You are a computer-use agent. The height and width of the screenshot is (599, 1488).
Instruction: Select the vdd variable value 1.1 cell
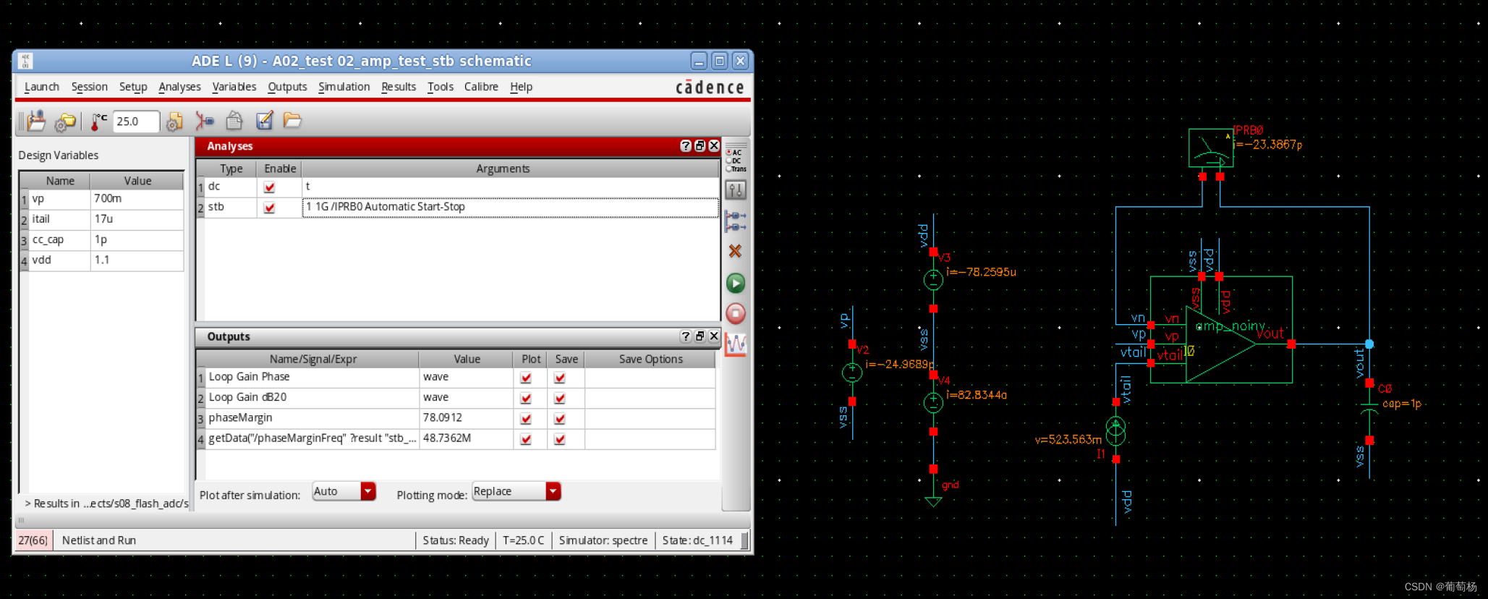click(137, 260)
